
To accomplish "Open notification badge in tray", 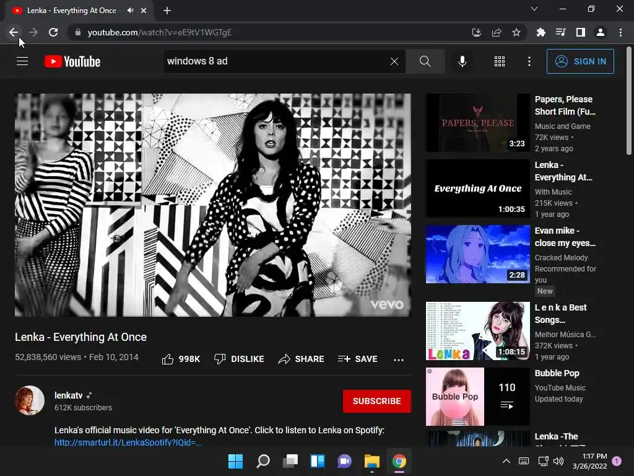I will coord(617,461).
